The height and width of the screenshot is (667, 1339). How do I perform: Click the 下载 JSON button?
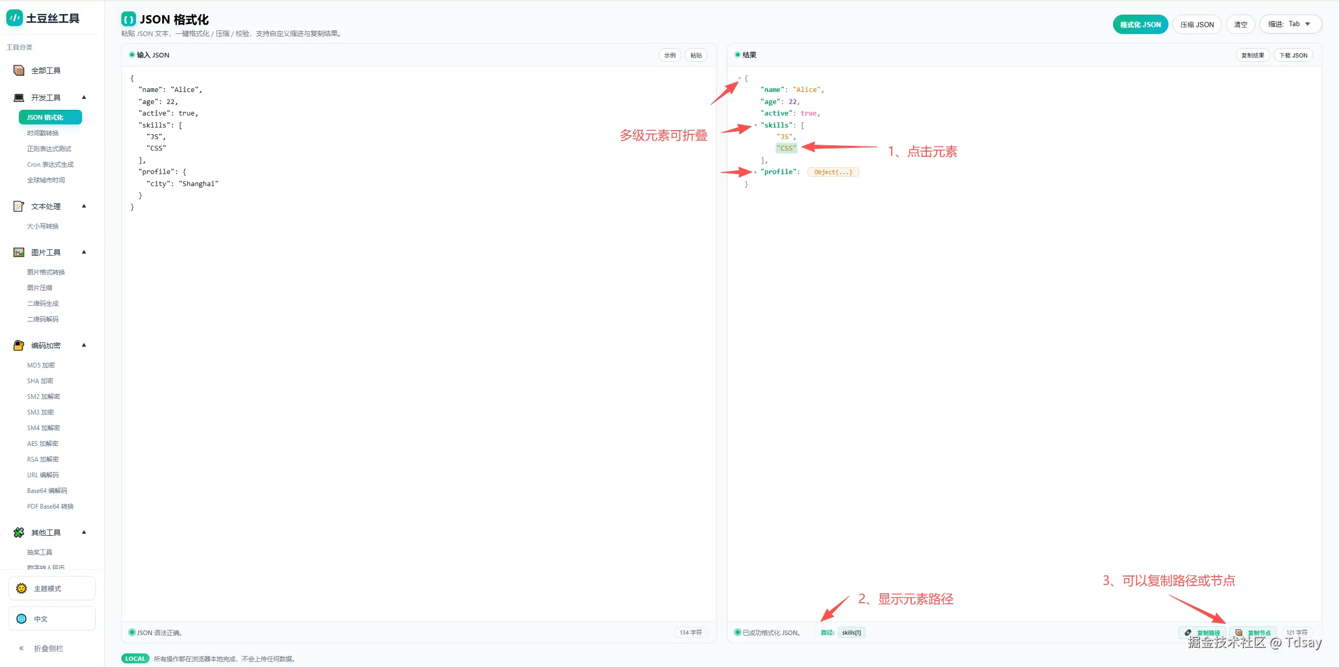point(1293,55)
